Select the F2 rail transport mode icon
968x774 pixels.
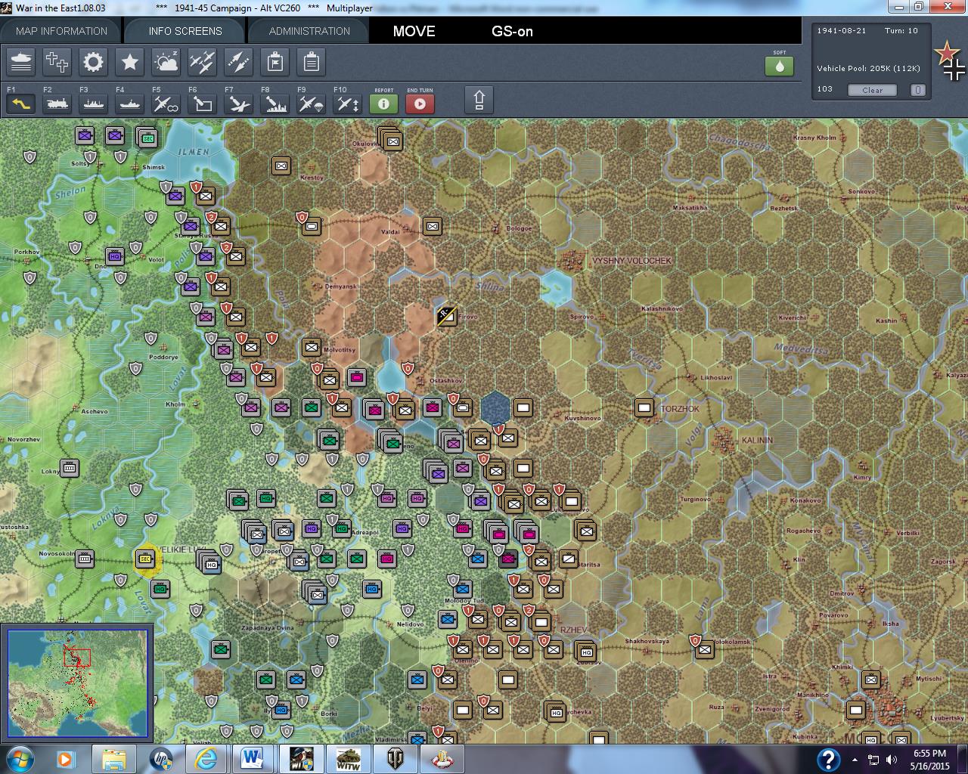click(57, 104)
